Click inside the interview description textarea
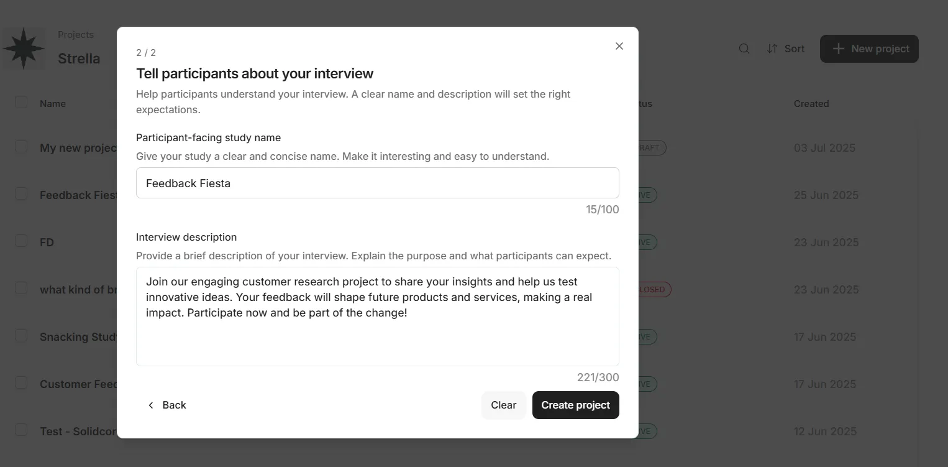This screenshot has width=948, height=467. tap(377, 317)
